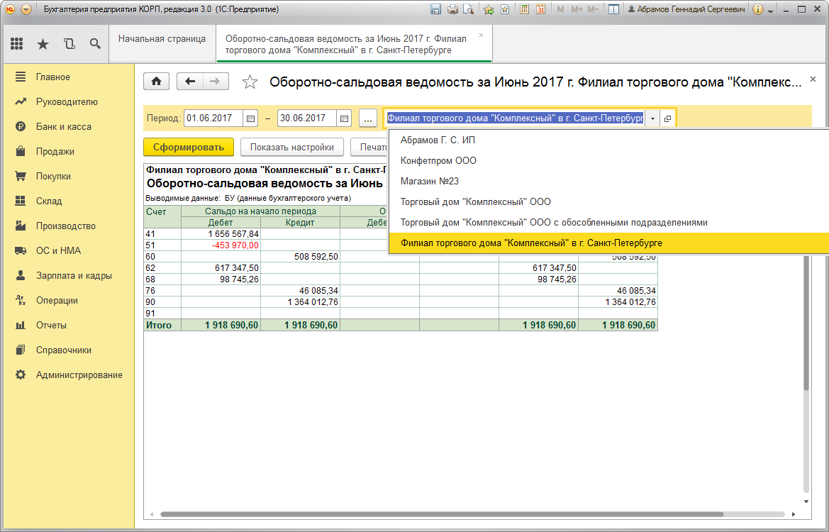Open the Отчеты section
The height and width of the screenshot is (532, 829).
[x=51, y=326]
